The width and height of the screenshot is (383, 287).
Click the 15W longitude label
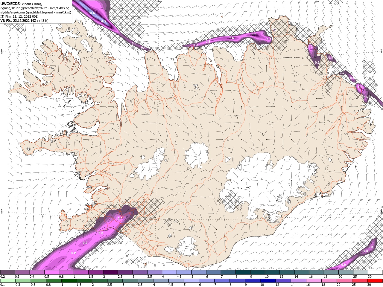coord(317,1)
